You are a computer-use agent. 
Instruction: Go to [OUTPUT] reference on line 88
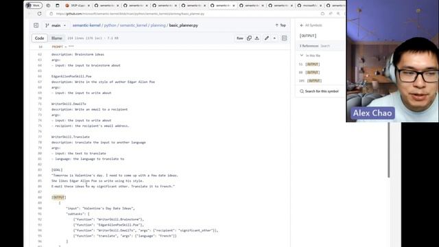point(309,73)
